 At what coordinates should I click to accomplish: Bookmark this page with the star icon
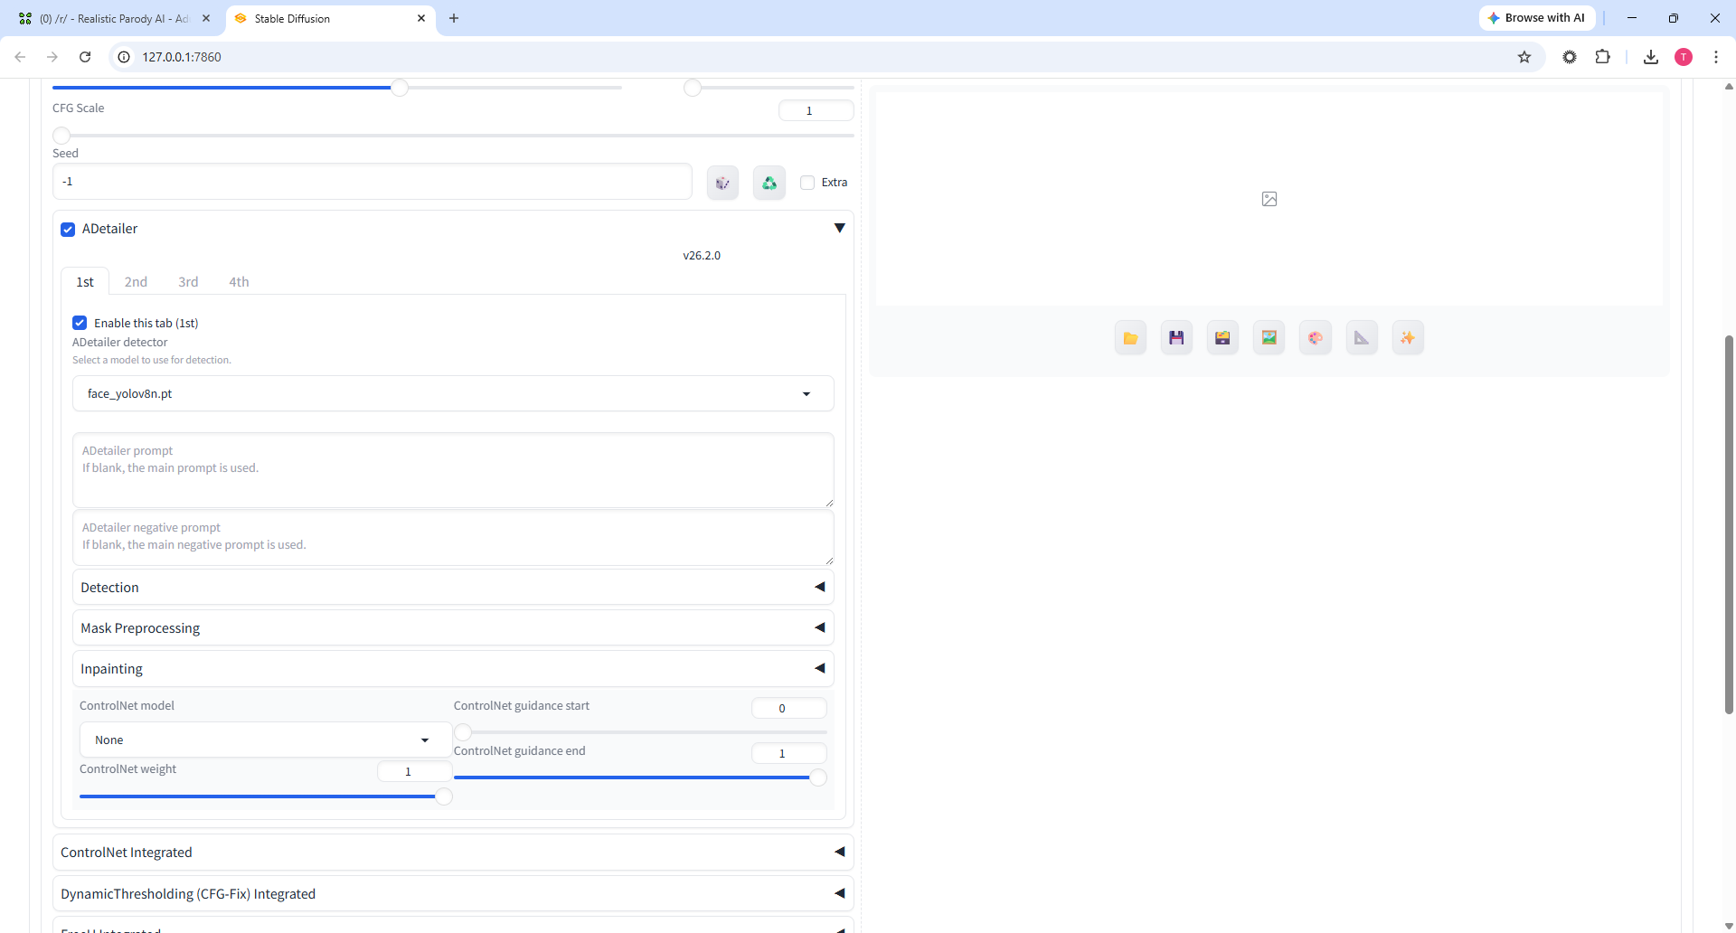1524,57
